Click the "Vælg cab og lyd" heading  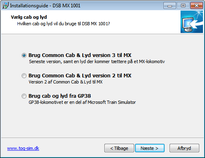29,17
